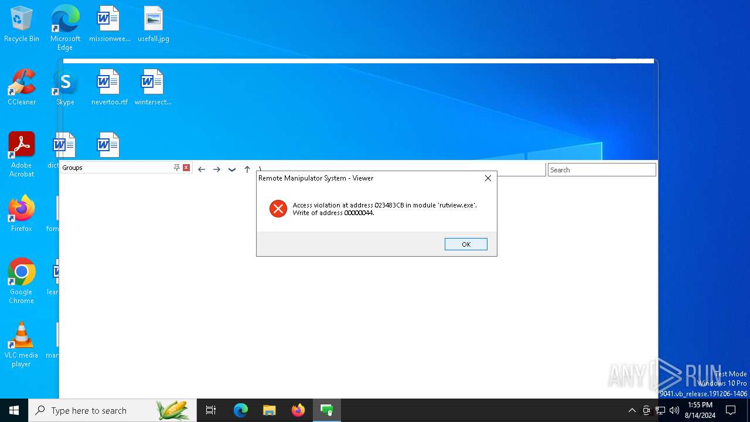Close the Remote Manipulator System error dialog
Image resolution: width=750 pixels, height=422 pixels.
tap(487, 178)
